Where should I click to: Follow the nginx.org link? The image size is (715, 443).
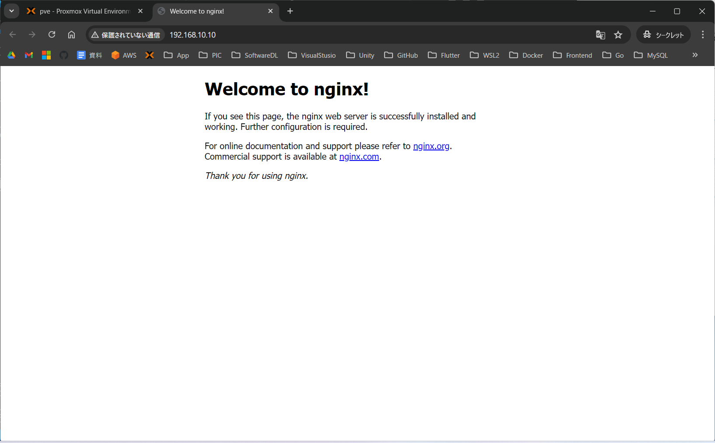[431, 146]
